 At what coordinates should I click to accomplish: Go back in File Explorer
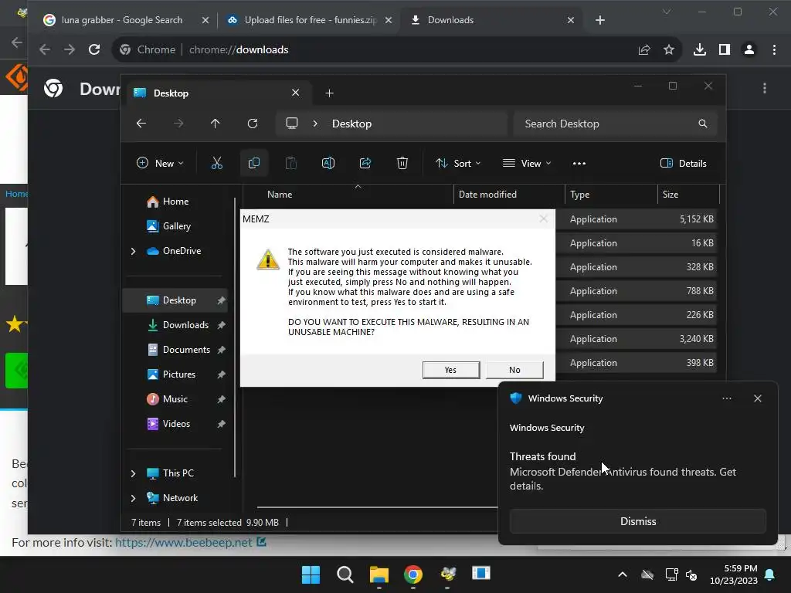[x=141, y=124]
